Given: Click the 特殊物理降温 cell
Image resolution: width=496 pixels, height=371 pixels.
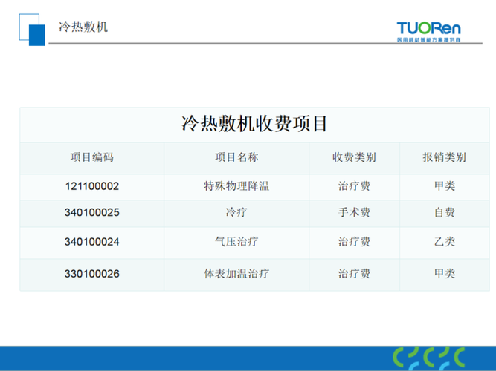Looking at the screenshot, I should coord(236,186).
